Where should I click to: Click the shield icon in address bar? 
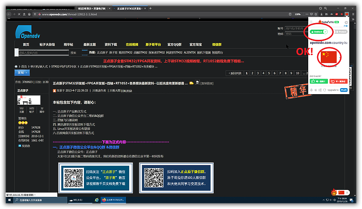[x=35, y=14]
